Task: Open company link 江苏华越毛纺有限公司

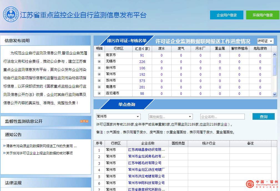Action: (x=145, y=163)
